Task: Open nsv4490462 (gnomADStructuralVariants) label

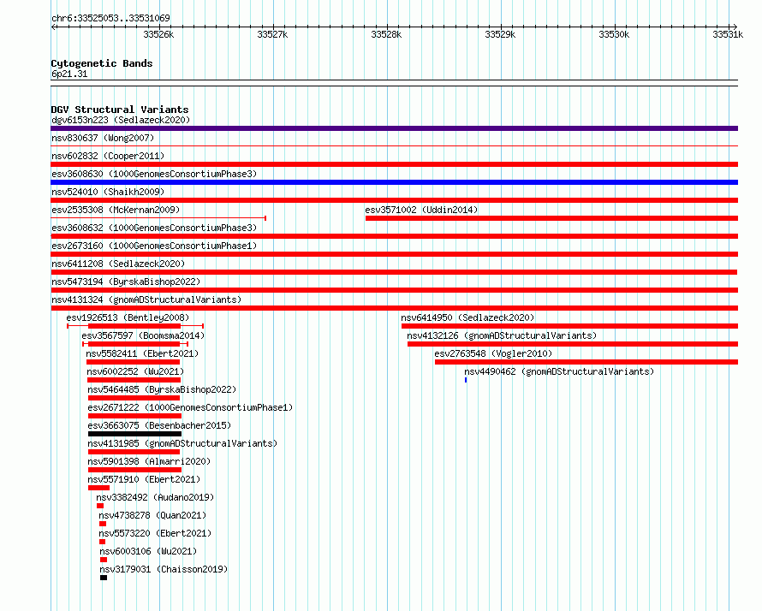Action: pos(559,371)
